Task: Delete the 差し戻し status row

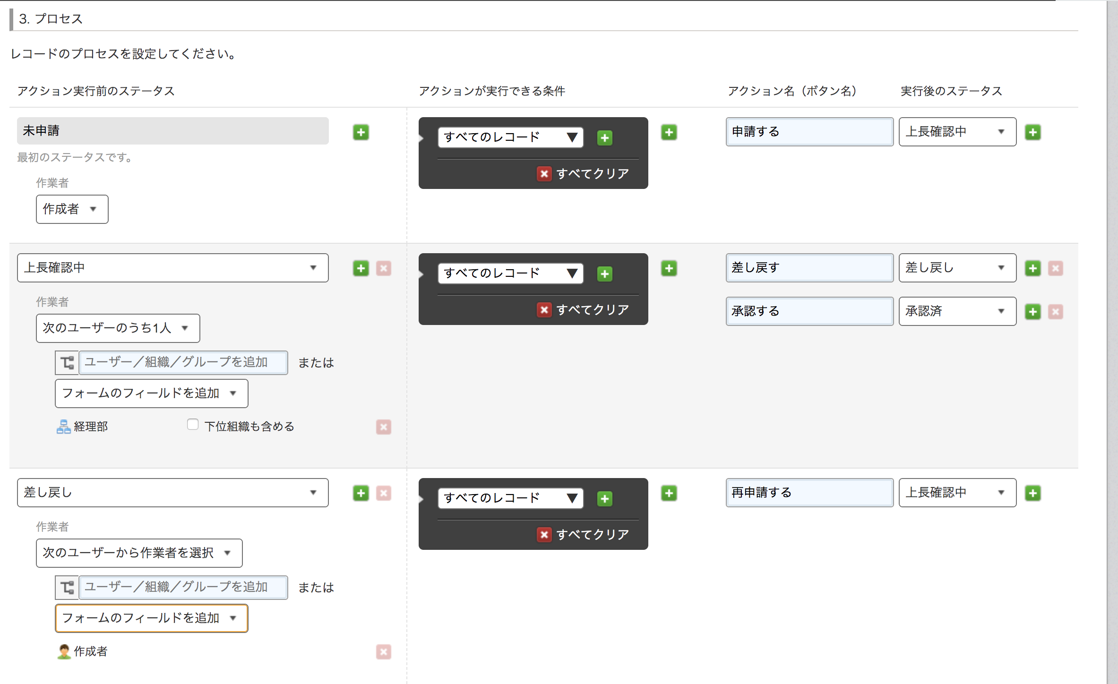Action: point(384,493)
